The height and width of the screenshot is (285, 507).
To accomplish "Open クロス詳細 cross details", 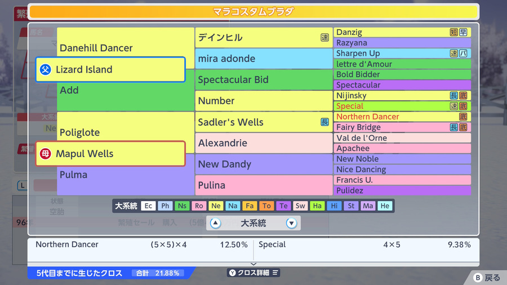I will pos(254,273).
